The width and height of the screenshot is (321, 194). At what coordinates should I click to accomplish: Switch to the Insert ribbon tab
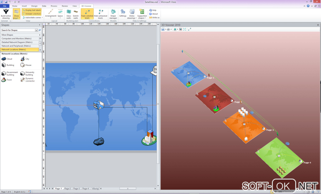(x=24, y=6)
